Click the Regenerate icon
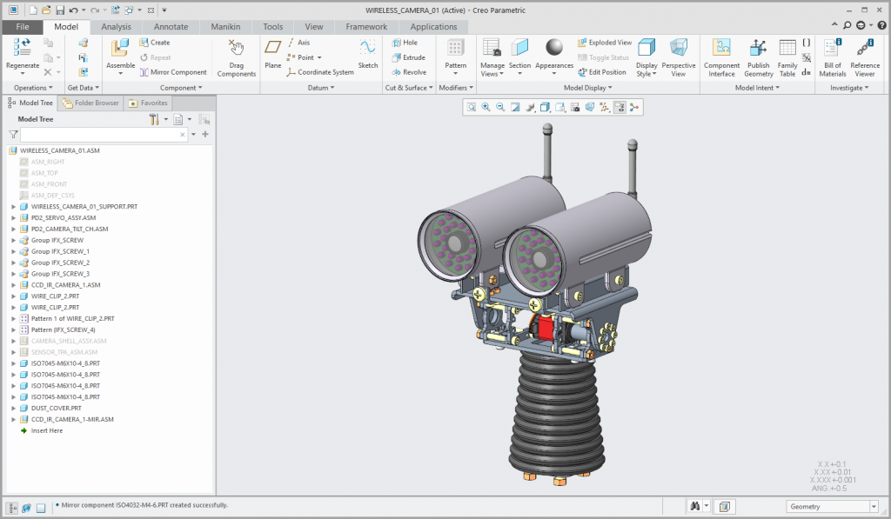 [22, 47]
